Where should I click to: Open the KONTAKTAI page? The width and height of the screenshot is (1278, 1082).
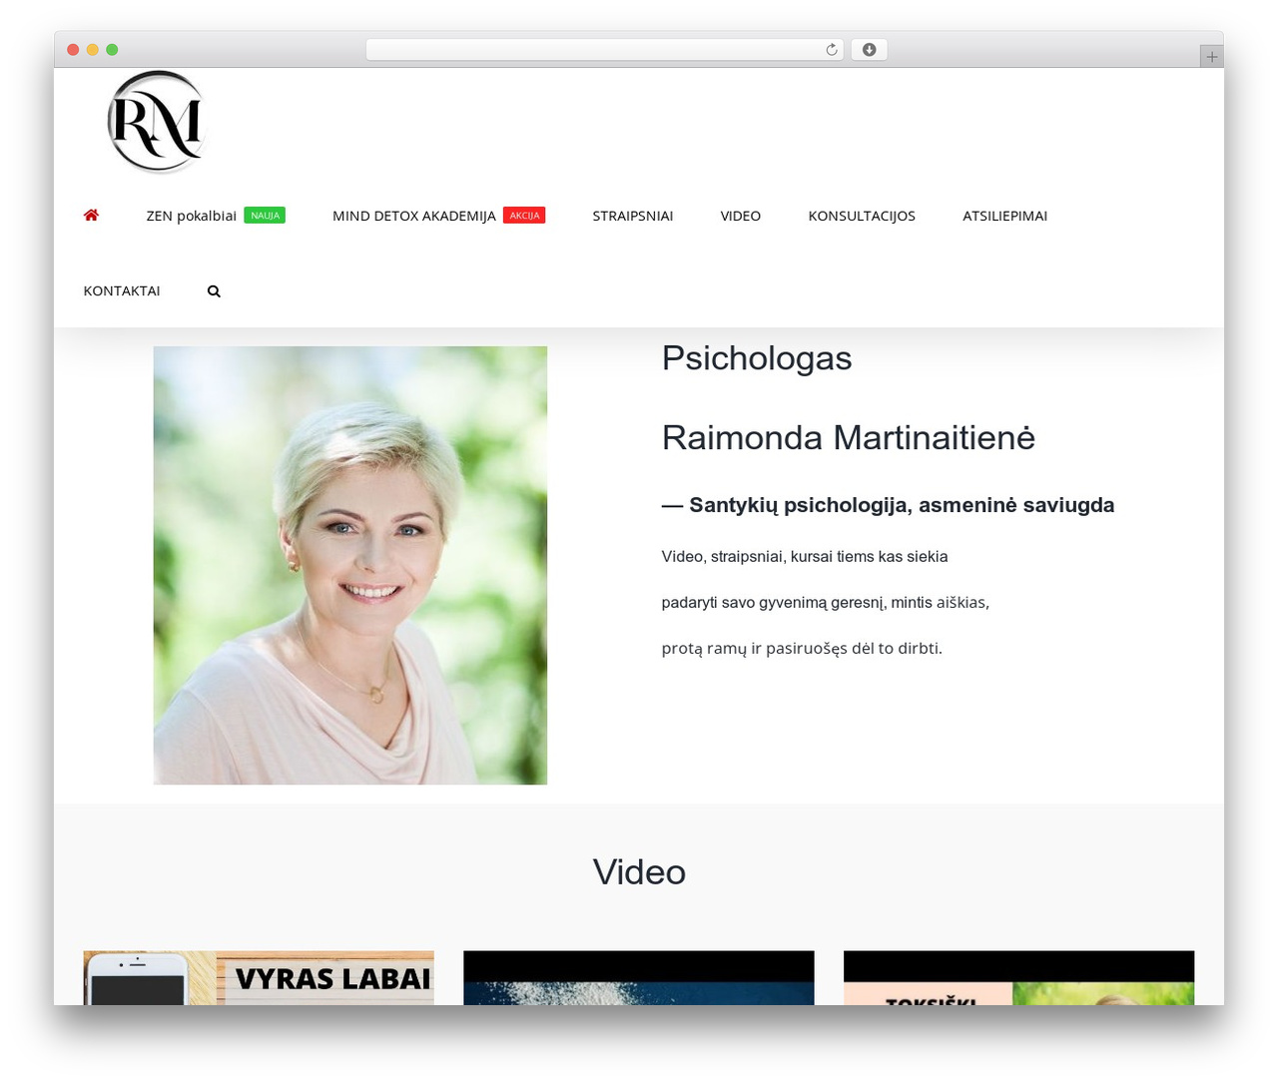click(121, 290)
